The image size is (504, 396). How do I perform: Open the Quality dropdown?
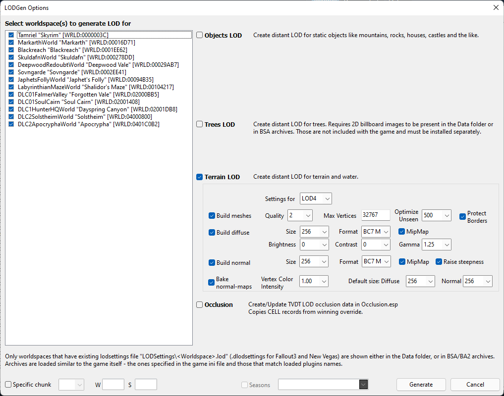pyautogui.click(x=299, y=215)
